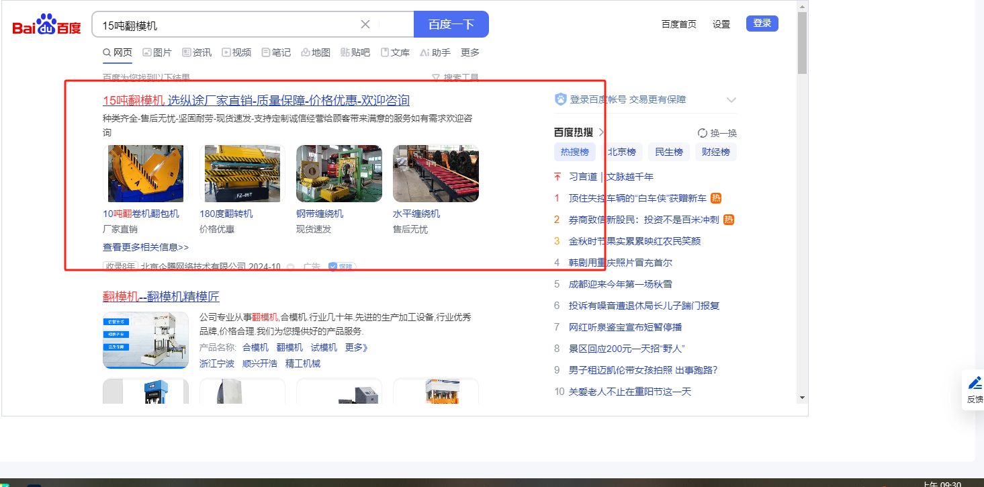Viewport: 984px width, 487px height.
Task: Select the 北京榜 tab
Action: tap(622, 152)
